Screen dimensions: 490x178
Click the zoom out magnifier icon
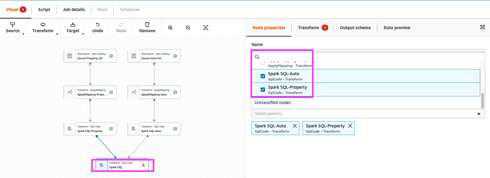click(x=188, y=28)
